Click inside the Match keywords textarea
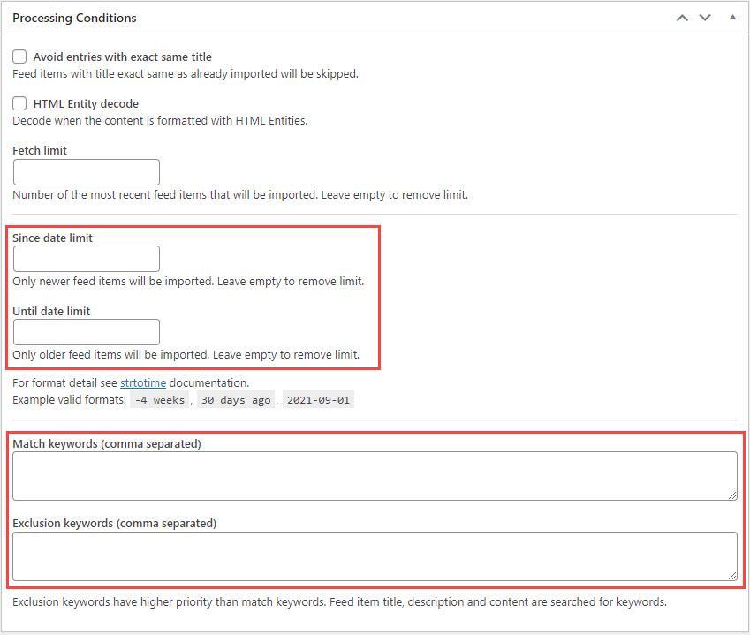750x635 pixels. [375, 476]
